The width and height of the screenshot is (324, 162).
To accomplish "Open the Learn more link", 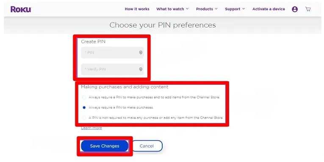I will (91, 128).
